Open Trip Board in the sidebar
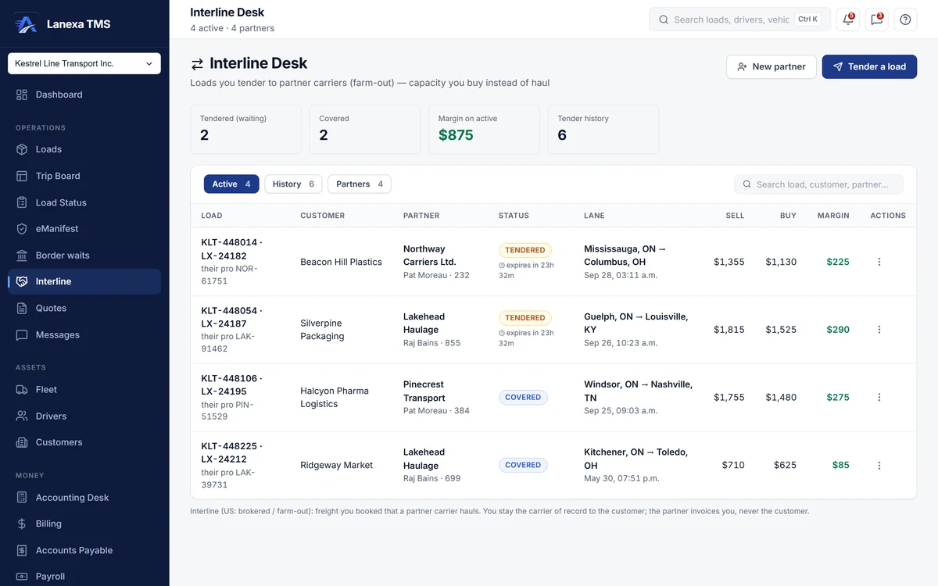The height and width of the screenshot is (586, 938). tap(84, 176)
